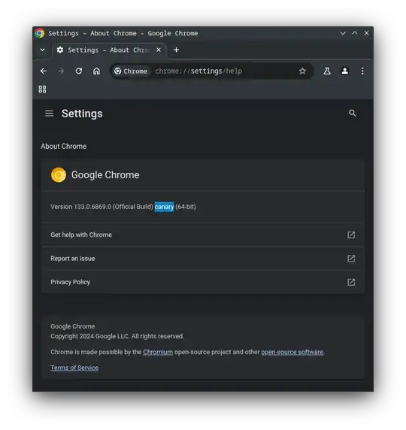Image resolution: width=406 pixels, height=430 pixels.
Task: Click the forward navigation arrow
Action: coord(61,71)
